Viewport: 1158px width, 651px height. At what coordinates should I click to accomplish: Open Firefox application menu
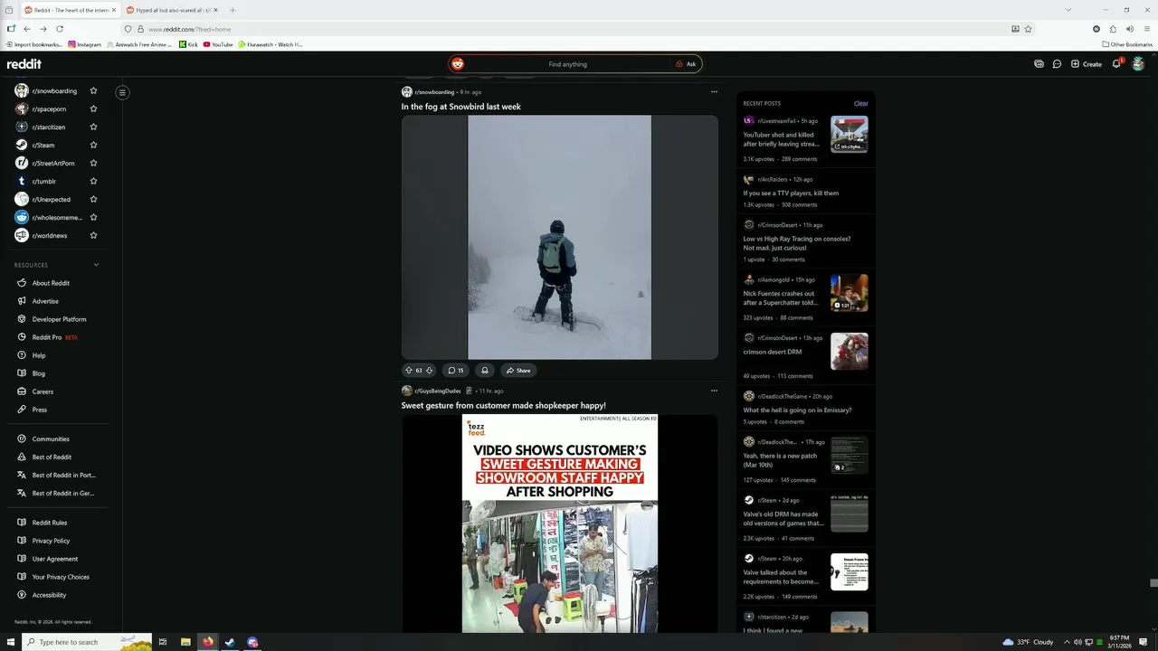(x=1146, y=29)
